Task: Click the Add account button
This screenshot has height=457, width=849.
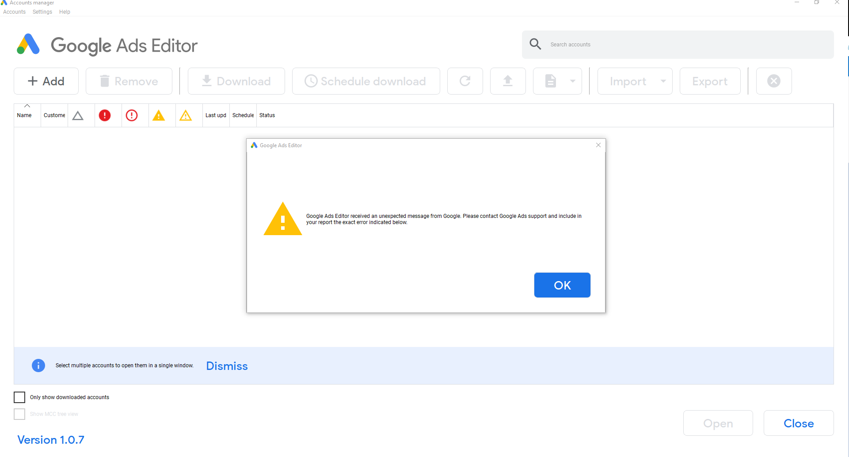Action: point(46,81)
